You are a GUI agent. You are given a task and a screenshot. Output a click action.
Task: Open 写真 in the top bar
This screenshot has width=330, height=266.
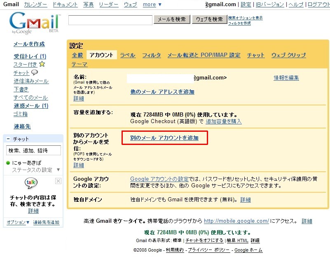pyautogui.click(x=89, y=5)
